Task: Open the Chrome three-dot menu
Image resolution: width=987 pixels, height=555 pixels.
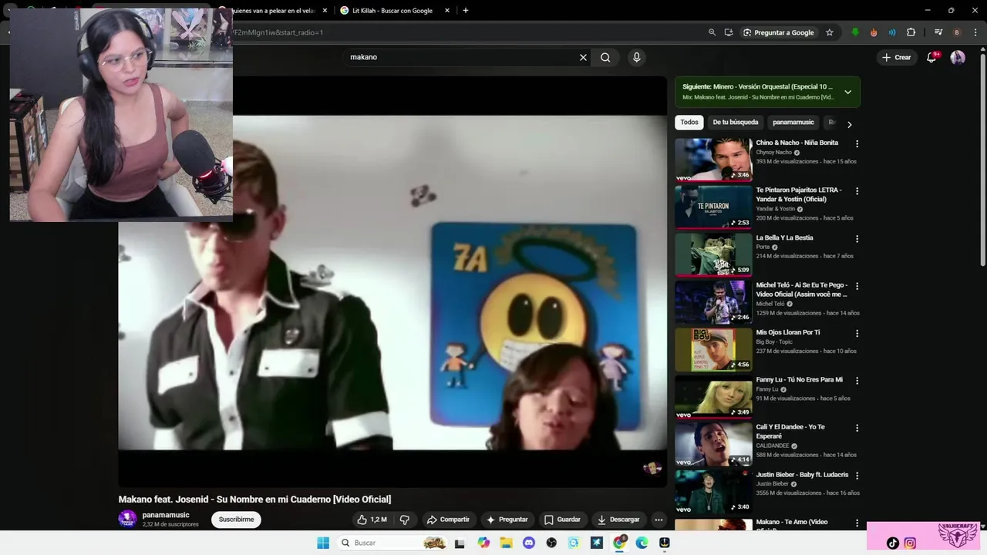Action: (x=976, y=32)
